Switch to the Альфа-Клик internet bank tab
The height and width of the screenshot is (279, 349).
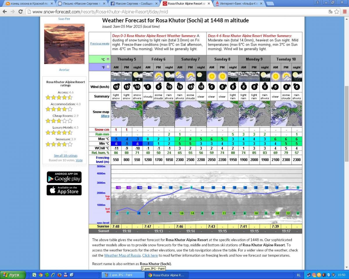(x=239, y=3)
